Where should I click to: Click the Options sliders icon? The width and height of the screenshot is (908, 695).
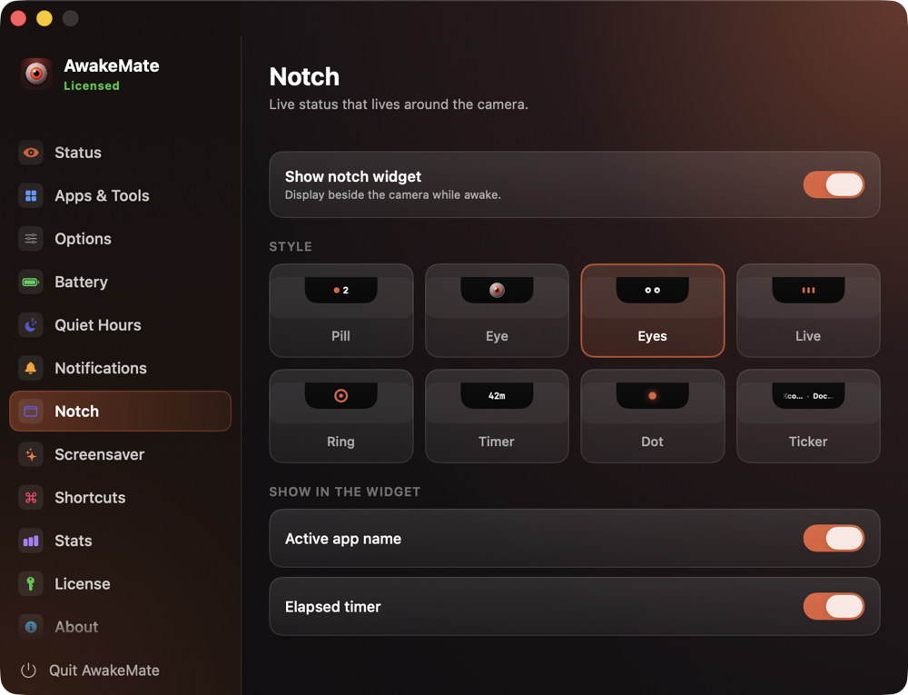coord(31,239)
